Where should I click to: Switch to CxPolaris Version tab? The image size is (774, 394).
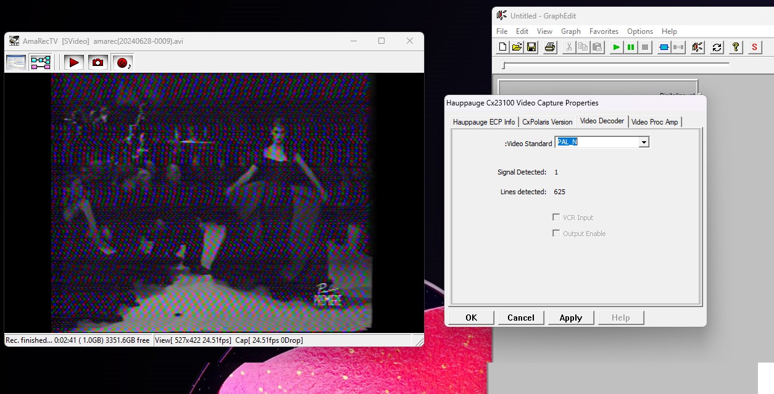pos(547,122)
